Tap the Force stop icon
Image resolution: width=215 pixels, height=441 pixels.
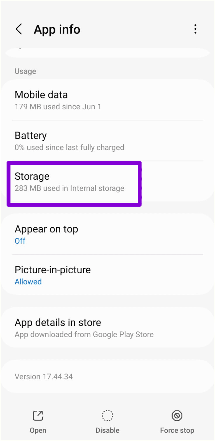pos(177,415)
